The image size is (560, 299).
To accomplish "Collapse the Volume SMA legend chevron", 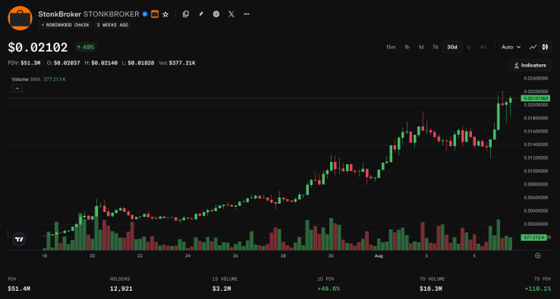I will 17,88.
